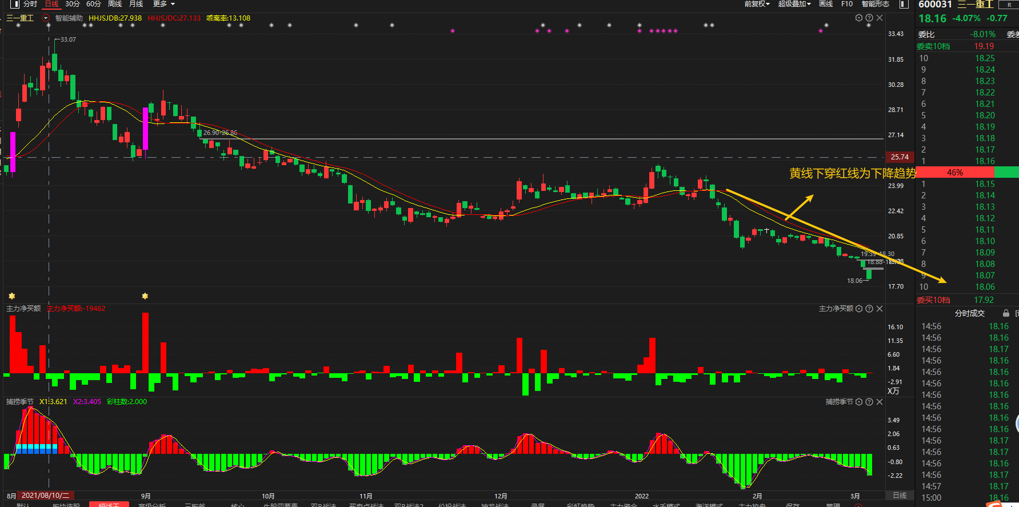Screen dimensions: 1019x507
Task: Click the 600031 stock code
Action: 935,5
